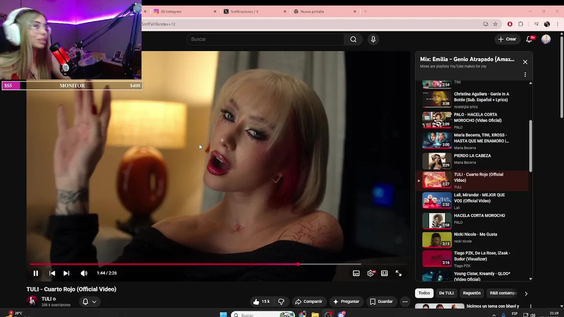Play Christina Aguilera Genie In A Bottle
The height and width of the screenshot is (317, 564).
pyautogui.click(x=471, y=99)
